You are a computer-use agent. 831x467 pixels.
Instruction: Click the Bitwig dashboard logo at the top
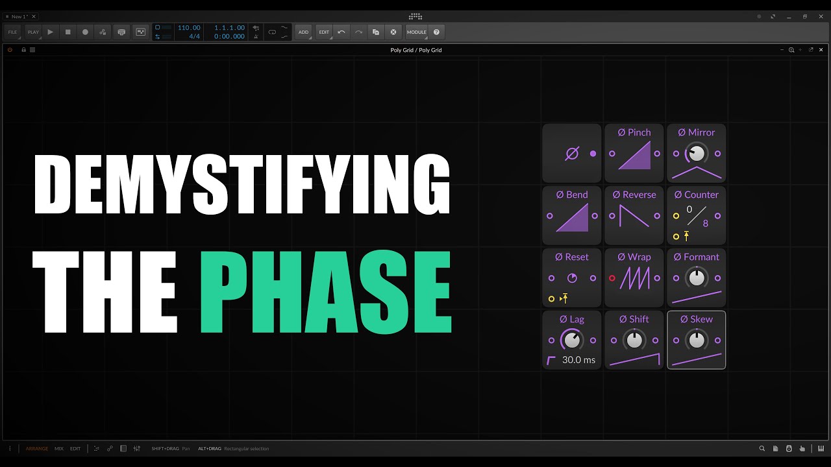coord(415,16)
